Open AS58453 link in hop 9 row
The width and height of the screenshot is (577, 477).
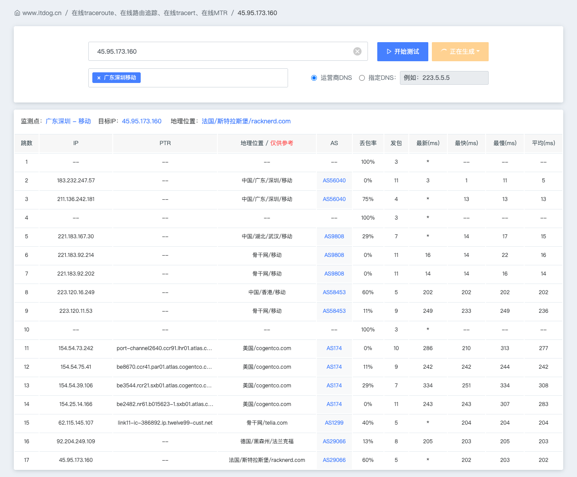[x=334, y=311]
